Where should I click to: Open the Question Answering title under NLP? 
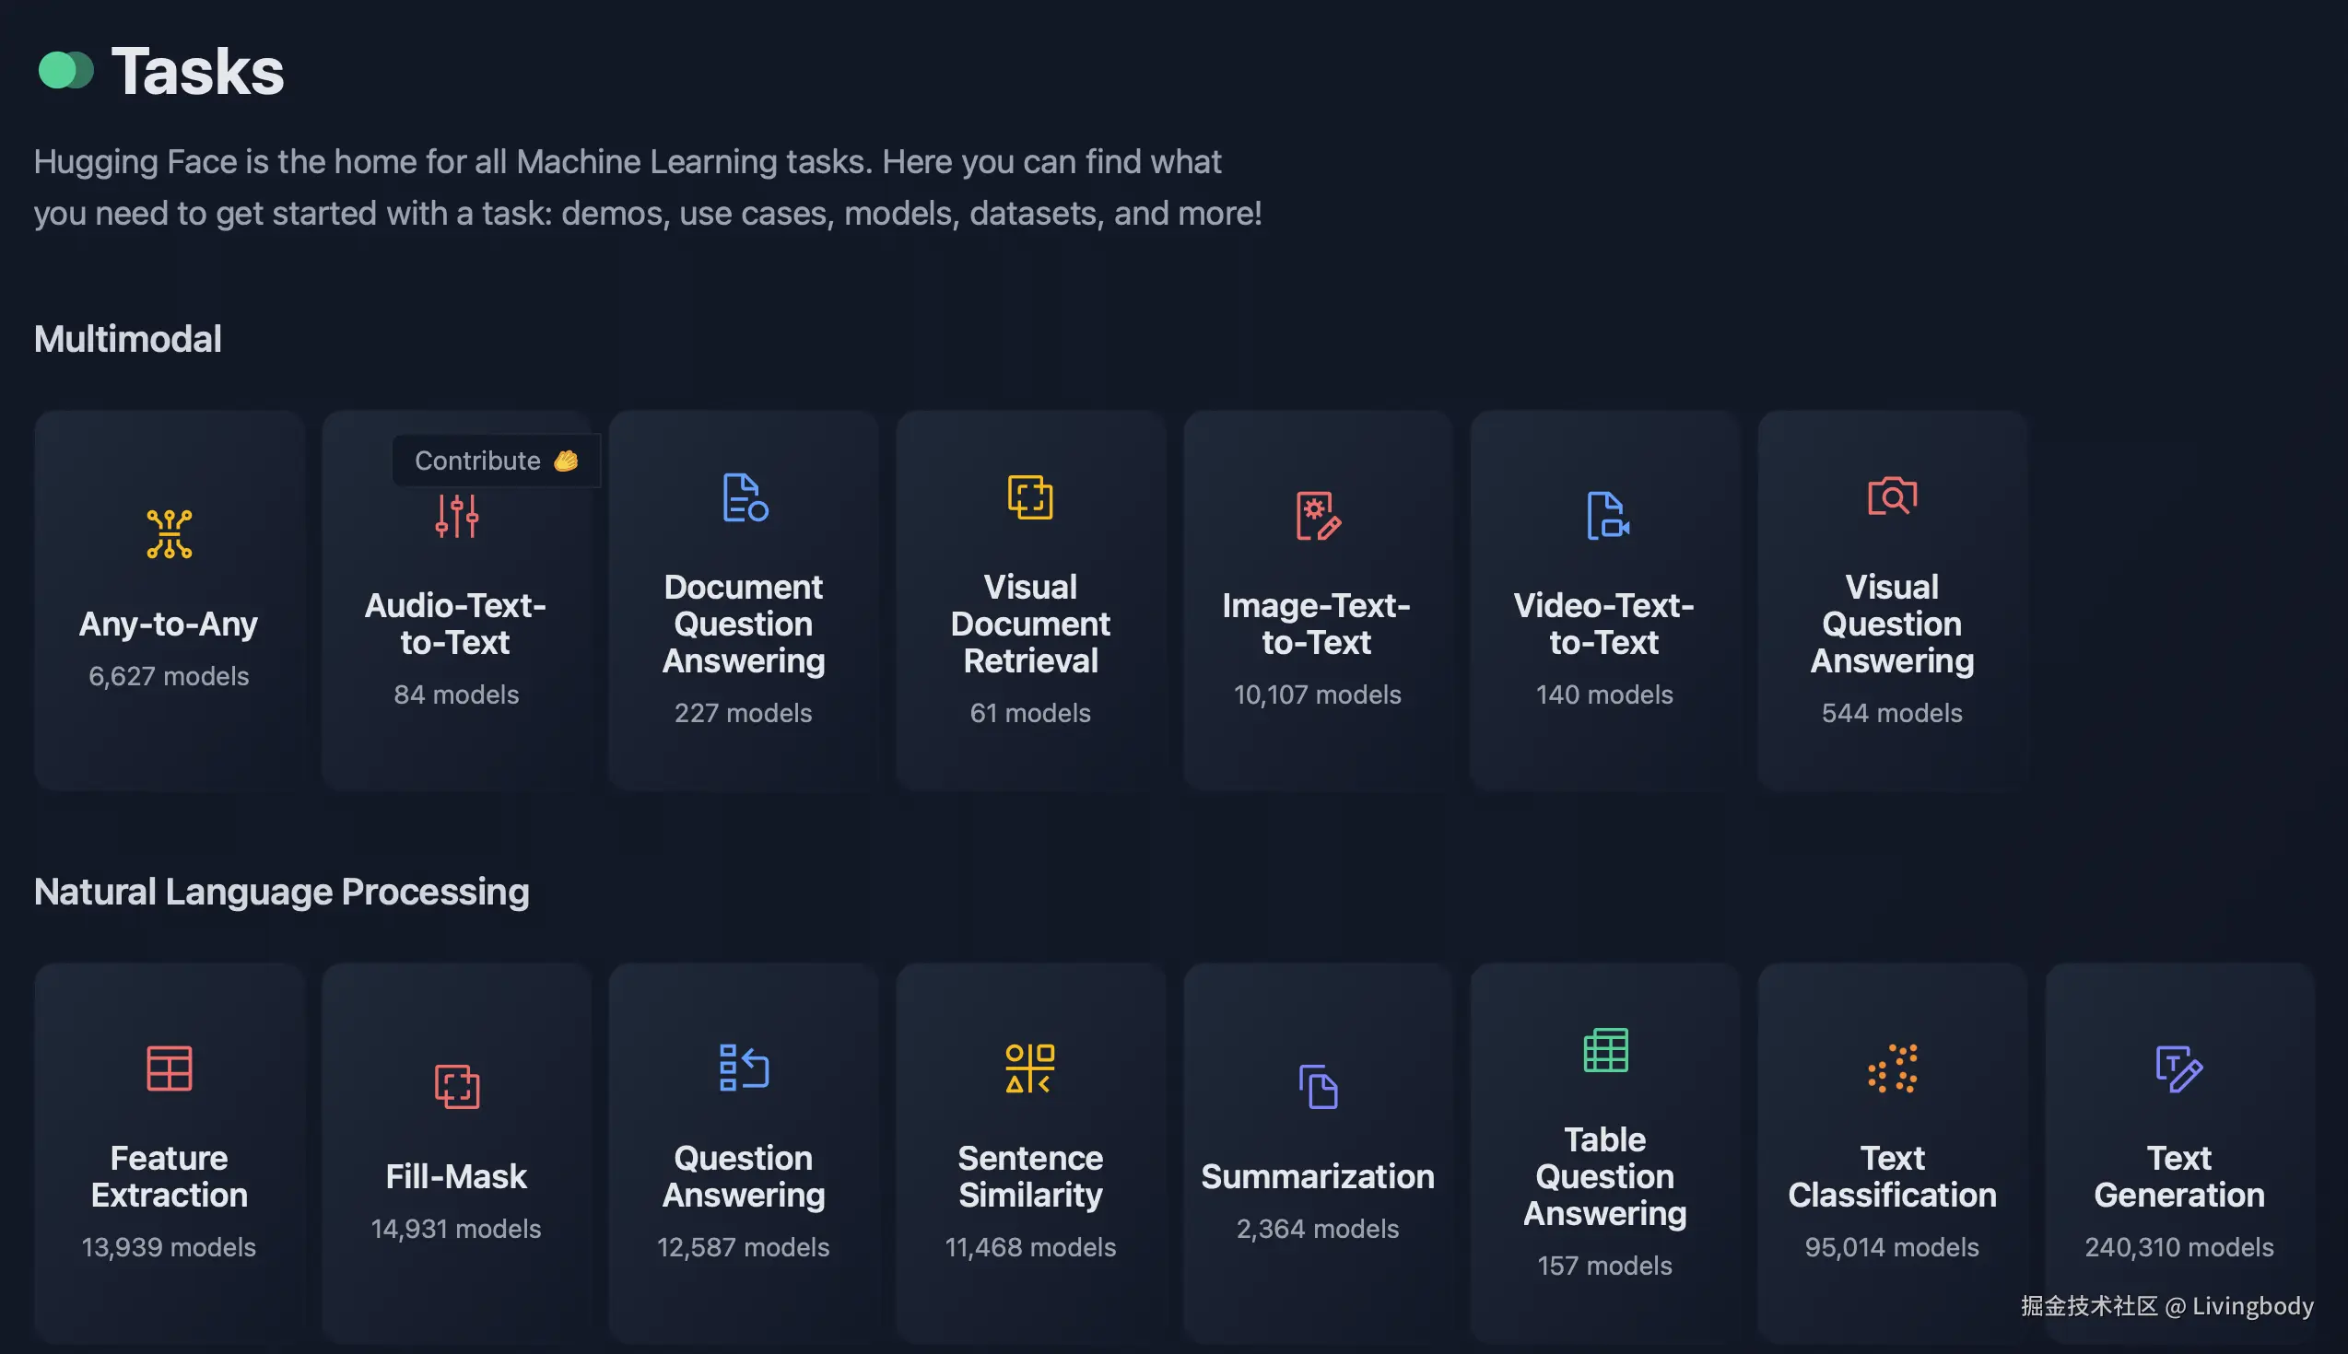(x=744, y=1176)
